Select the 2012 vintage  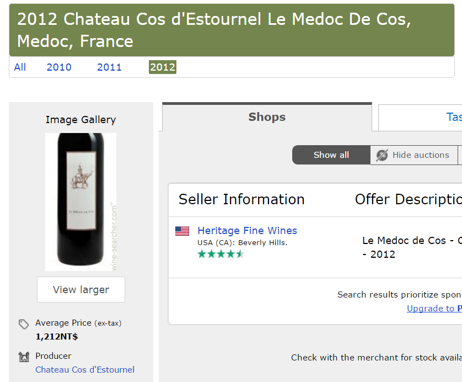click(x=163, y=67)
